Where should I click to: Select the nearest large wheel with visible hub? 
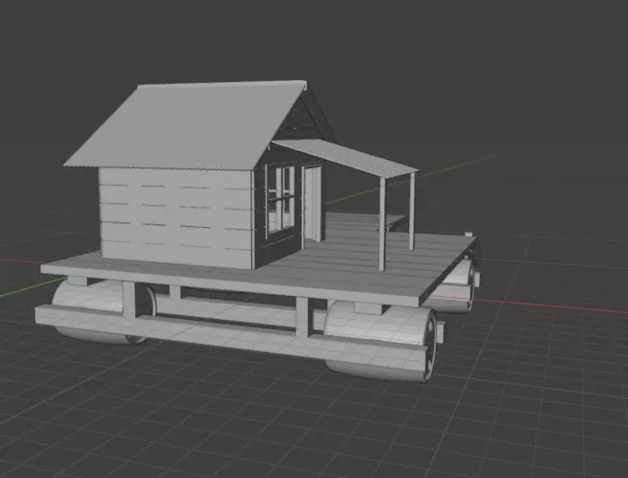pos(381,342)
